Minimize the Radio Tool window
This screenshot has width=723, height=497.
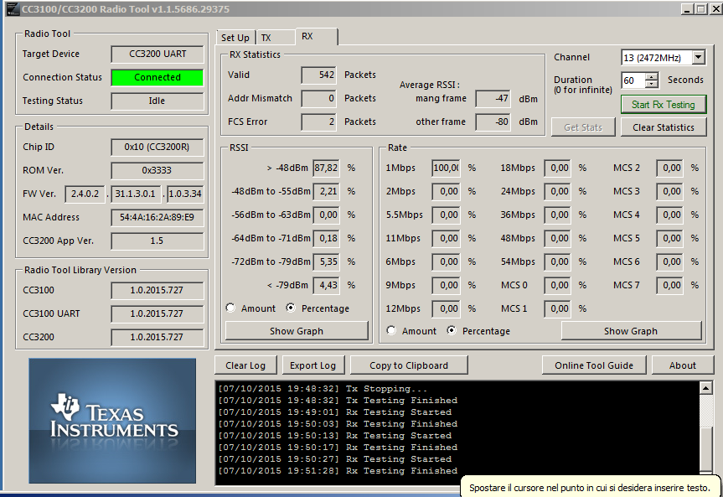[x=688, y=8]
